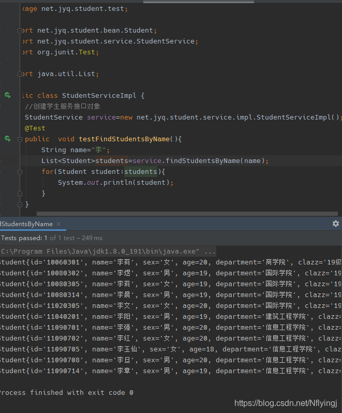Image resolution: width=342 pixels, height=413 pixels.
Task: Click output row with id='11020305'
Action: point(171,306)
